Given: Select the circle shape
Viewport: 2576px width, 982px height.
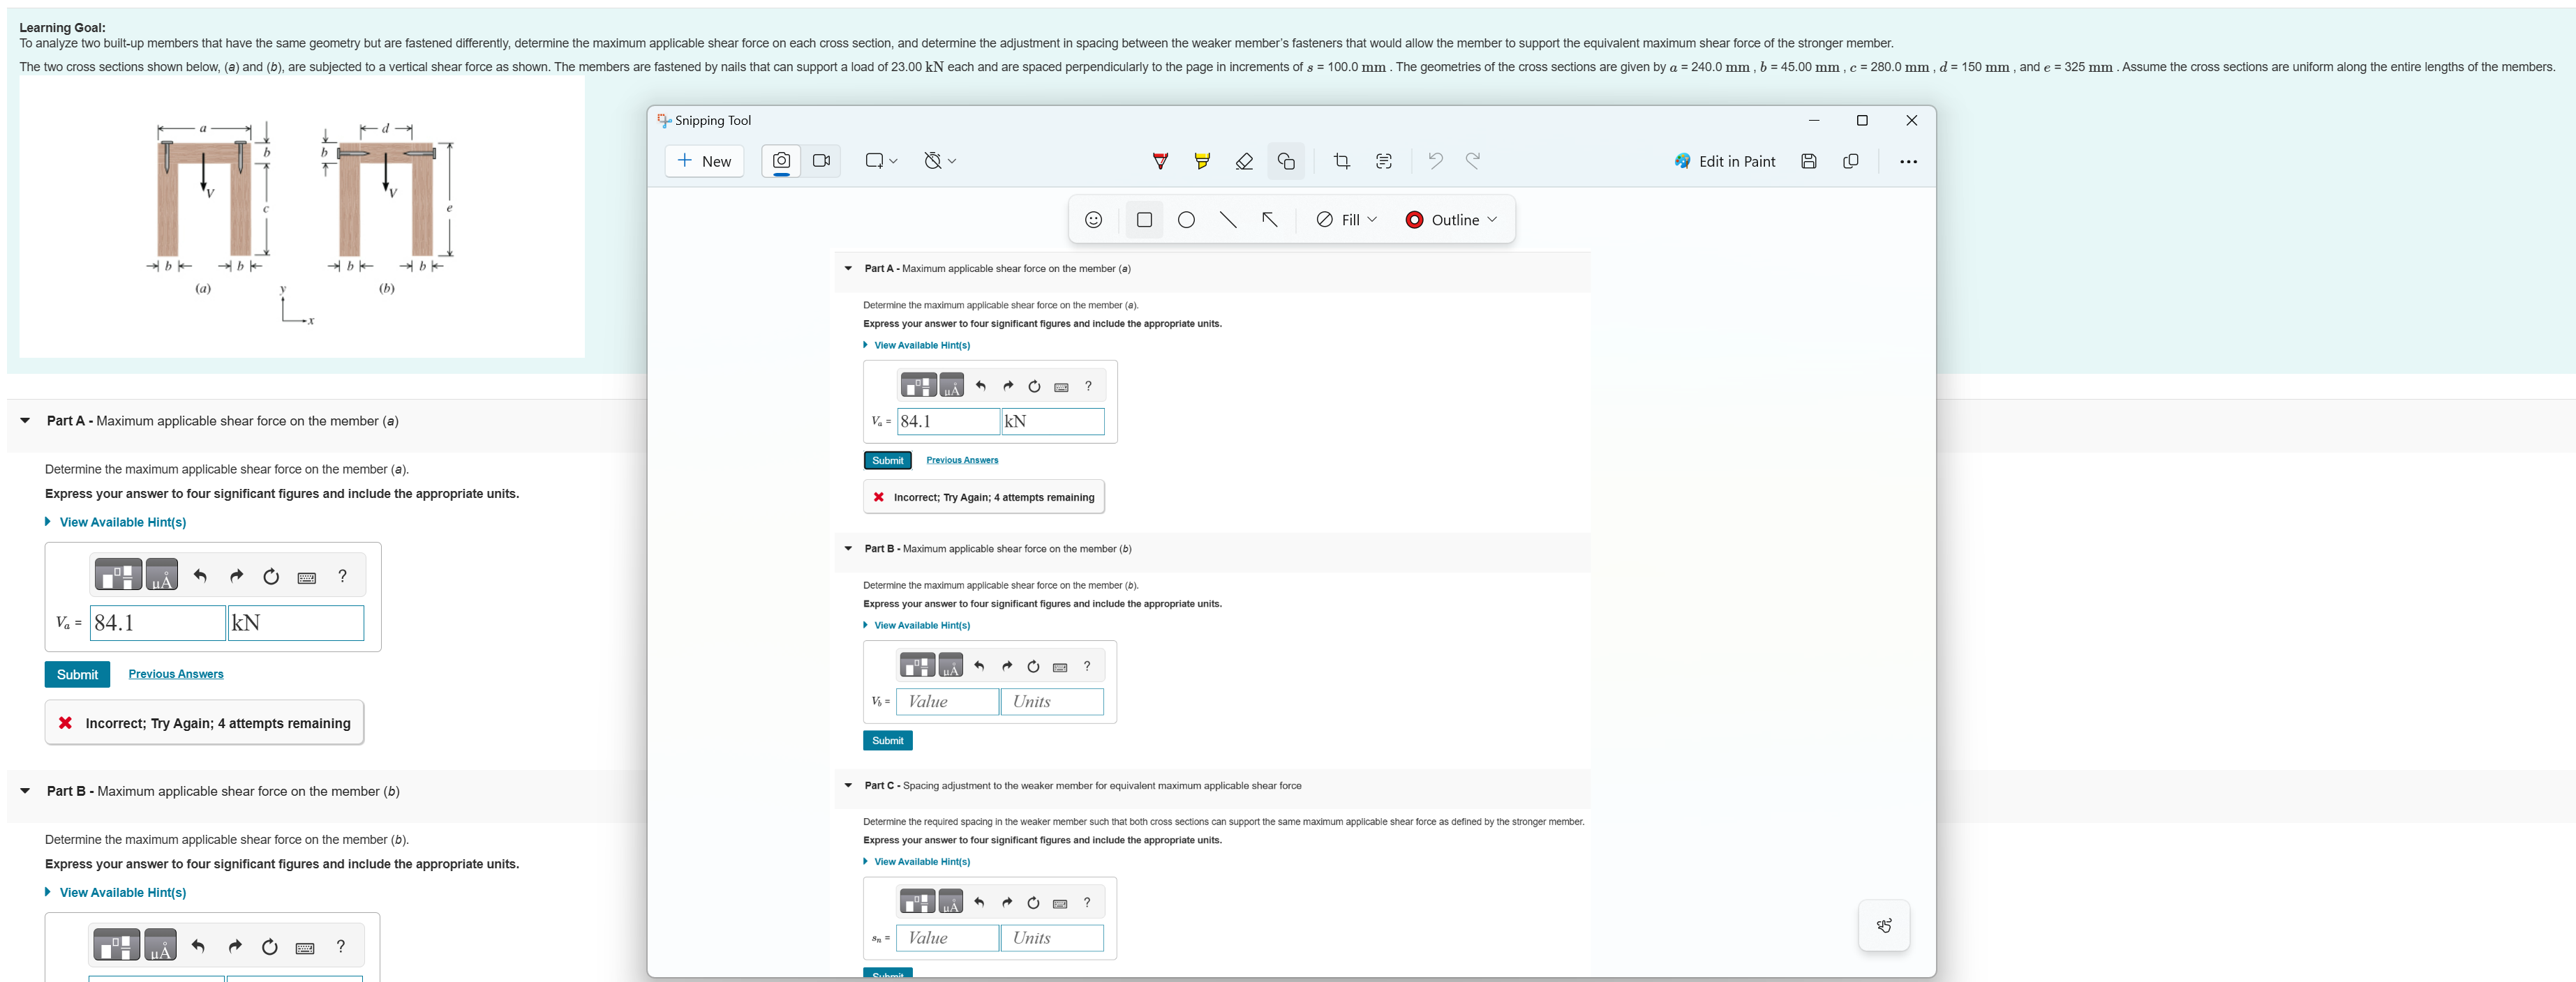Looking at the screenshot, I should pos(1186,220).
